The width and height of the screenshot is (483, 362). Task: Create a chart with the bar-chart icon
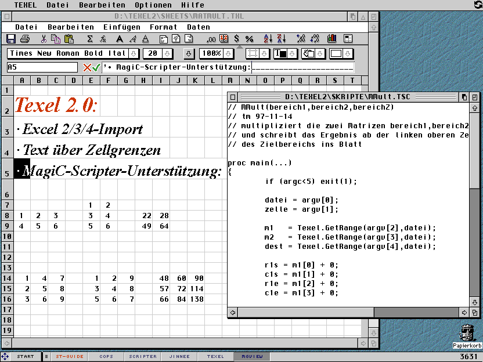click(331, 39)
